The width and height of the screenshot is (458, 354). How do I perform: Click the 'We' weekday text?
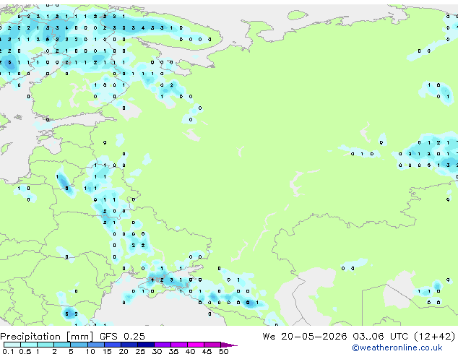269,337
